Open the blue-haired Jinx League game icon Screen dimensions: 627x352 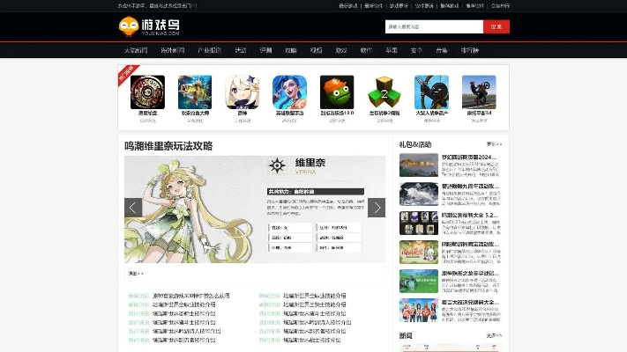[289, 92]
